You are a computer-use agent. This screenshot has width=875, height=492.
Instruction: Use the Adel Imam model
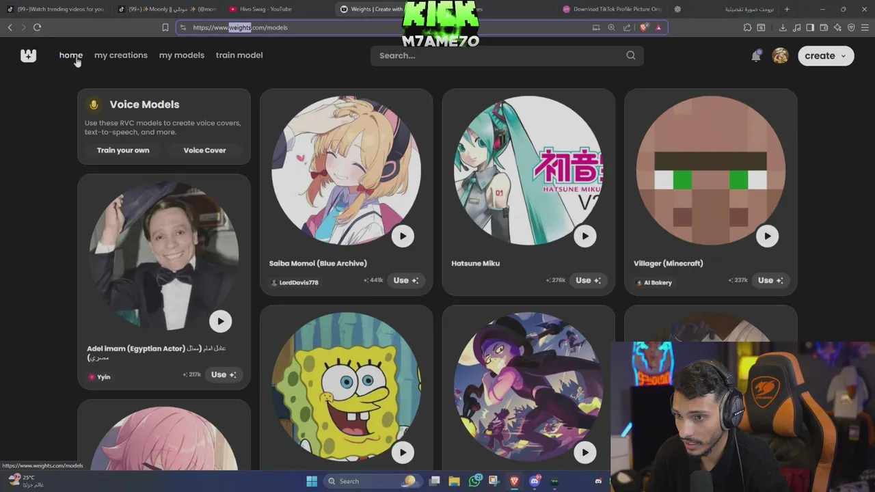tap(224, 374)
